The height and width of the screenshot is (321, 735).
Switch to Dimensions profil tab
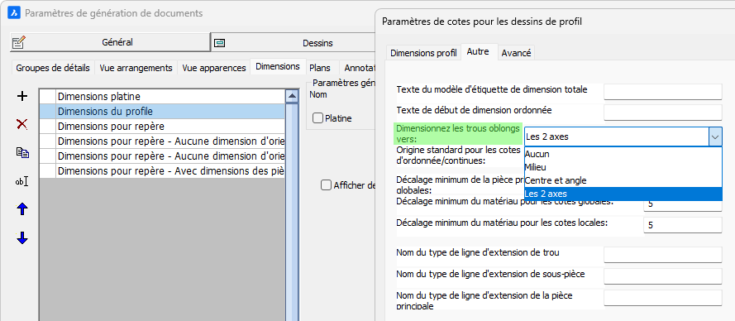pos(423,53)
